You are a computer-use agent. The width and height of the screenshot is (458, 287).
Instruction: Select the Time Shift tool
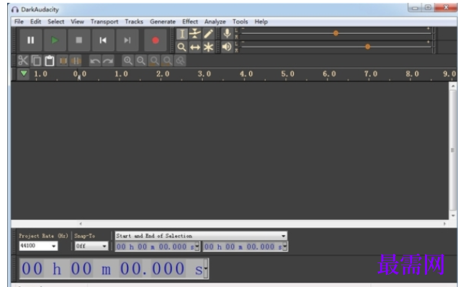[195, 47]
